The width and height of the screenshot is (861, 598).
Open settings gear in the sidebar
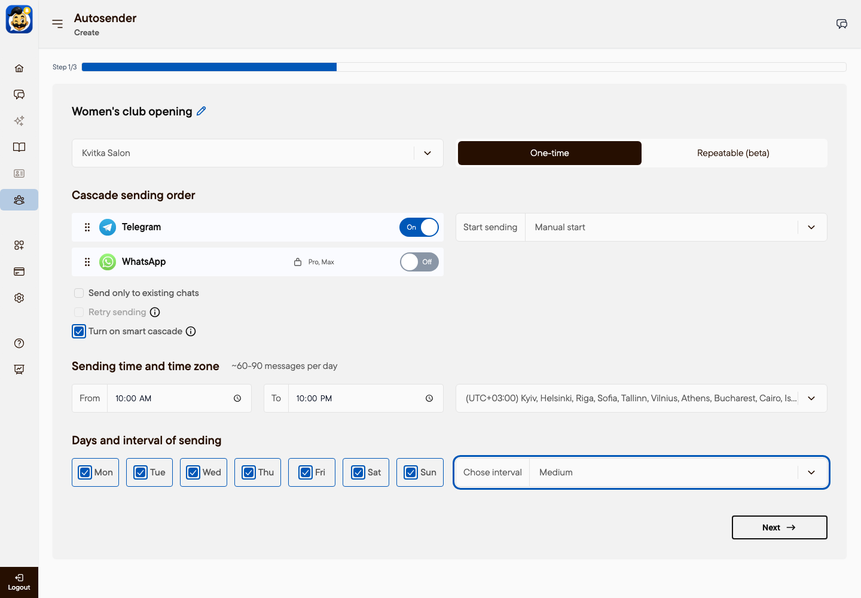click(x=19, y=298)
